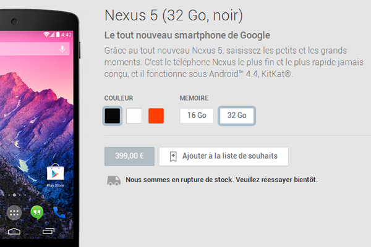Tap the recent apps navigation icon

48,231
